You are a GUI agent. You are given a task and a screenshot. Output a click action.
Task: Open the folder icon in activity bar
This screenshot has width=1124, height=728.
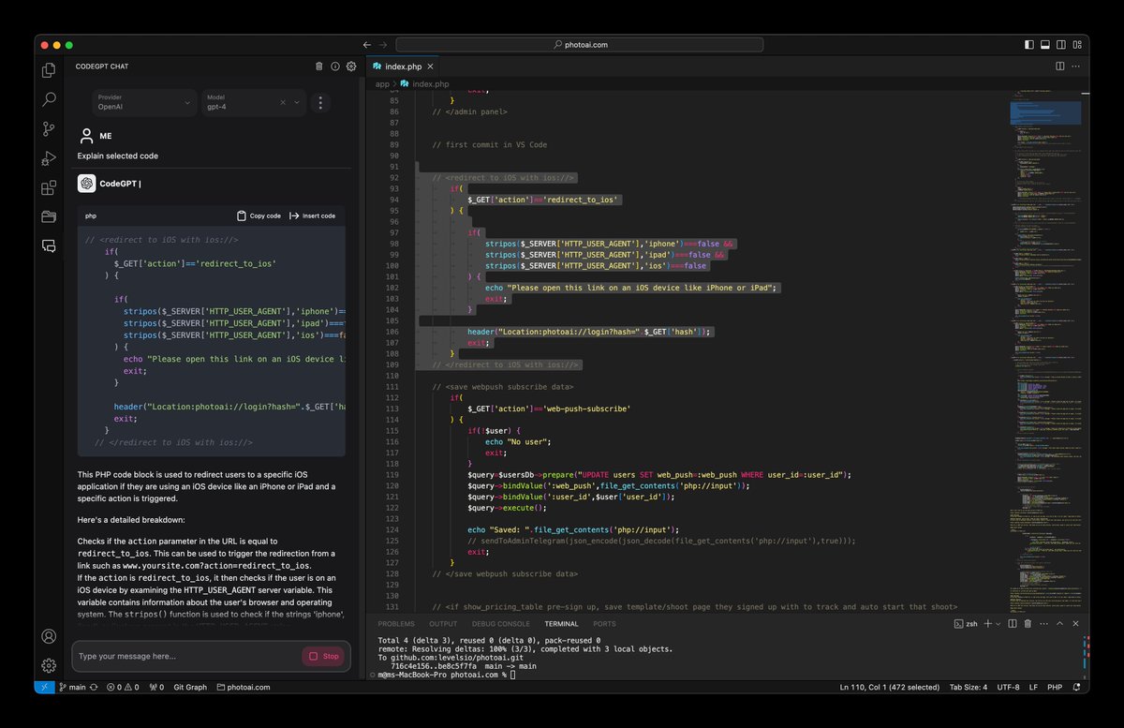(x=49, y=216)
